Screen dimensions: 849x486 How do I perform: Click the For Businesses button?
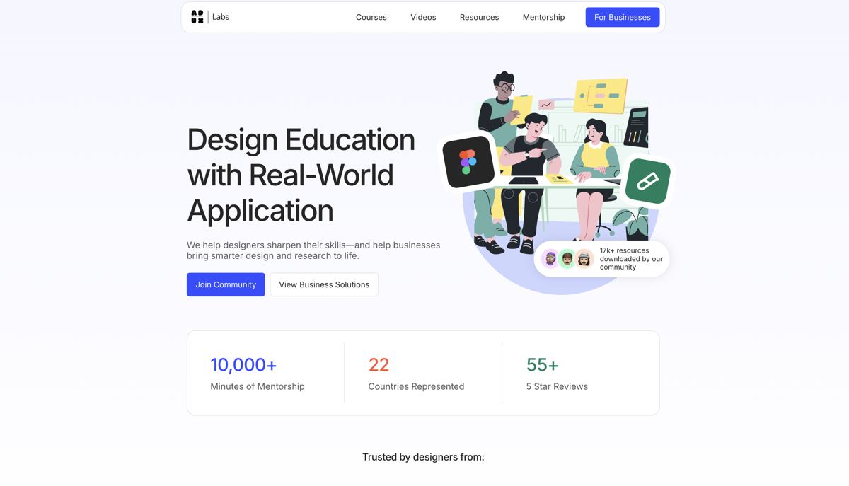tap(623, 17)
